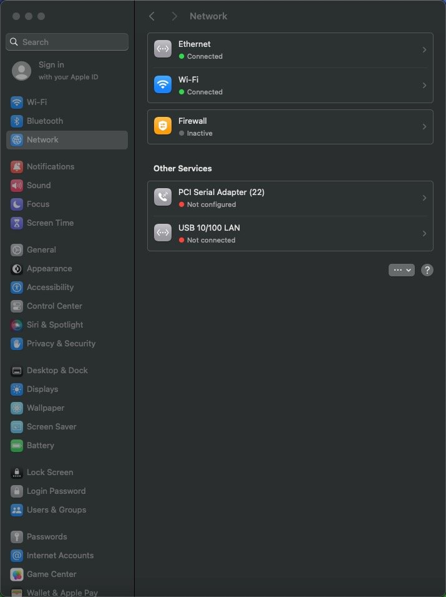Click the account avatar placeholder

[x=21, y=71]
